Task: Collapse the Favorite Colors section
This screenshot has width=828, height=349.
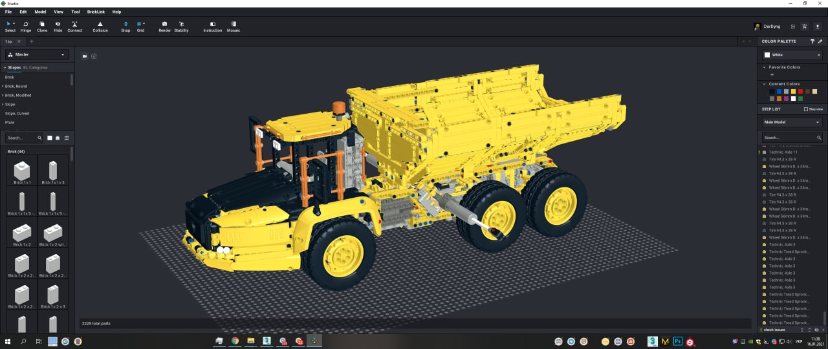Action: click(765, 67)
